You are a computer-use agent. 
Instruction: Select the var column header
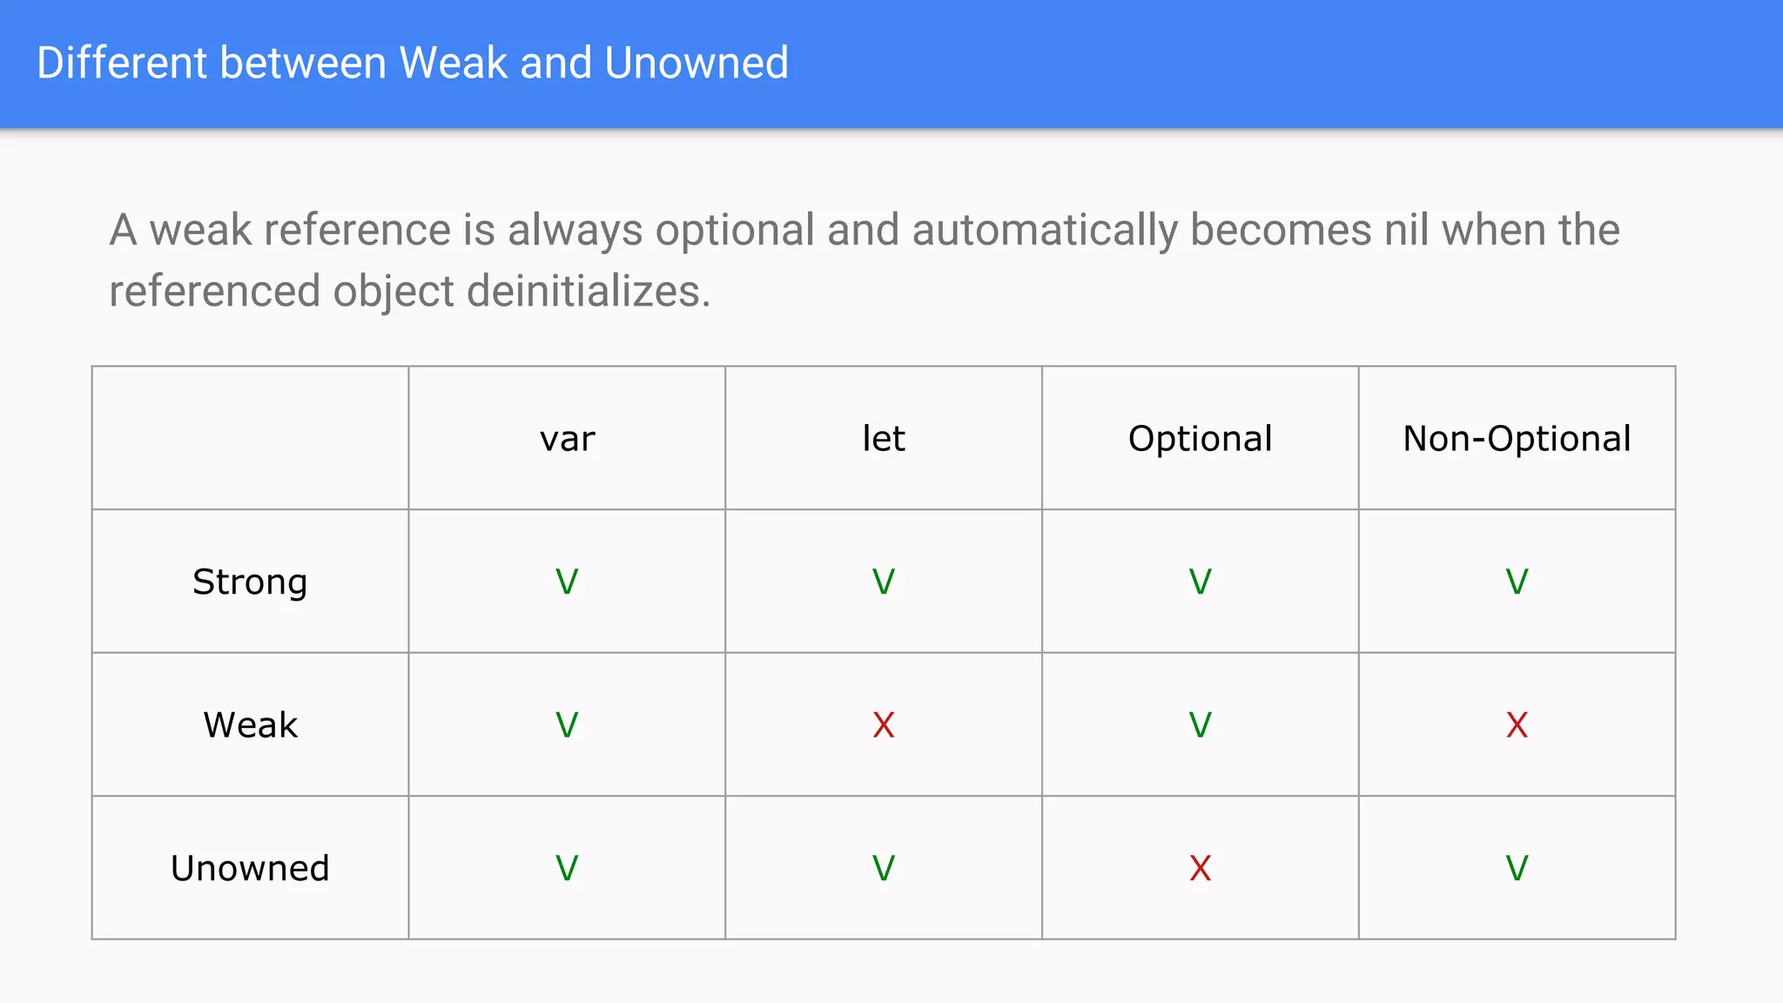click(x=567, y=439)
